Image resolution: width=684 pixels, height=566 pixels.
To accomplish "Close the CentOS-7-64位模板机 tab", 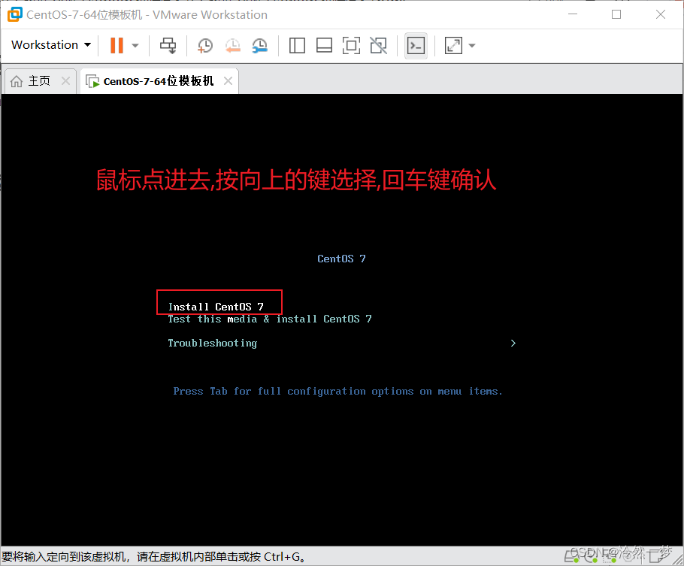I will (228, 80).
